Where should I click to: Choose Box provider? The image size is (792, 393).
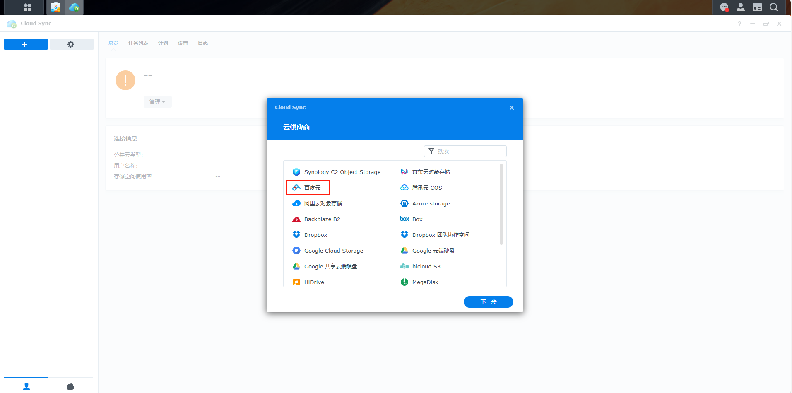point(411,219)
